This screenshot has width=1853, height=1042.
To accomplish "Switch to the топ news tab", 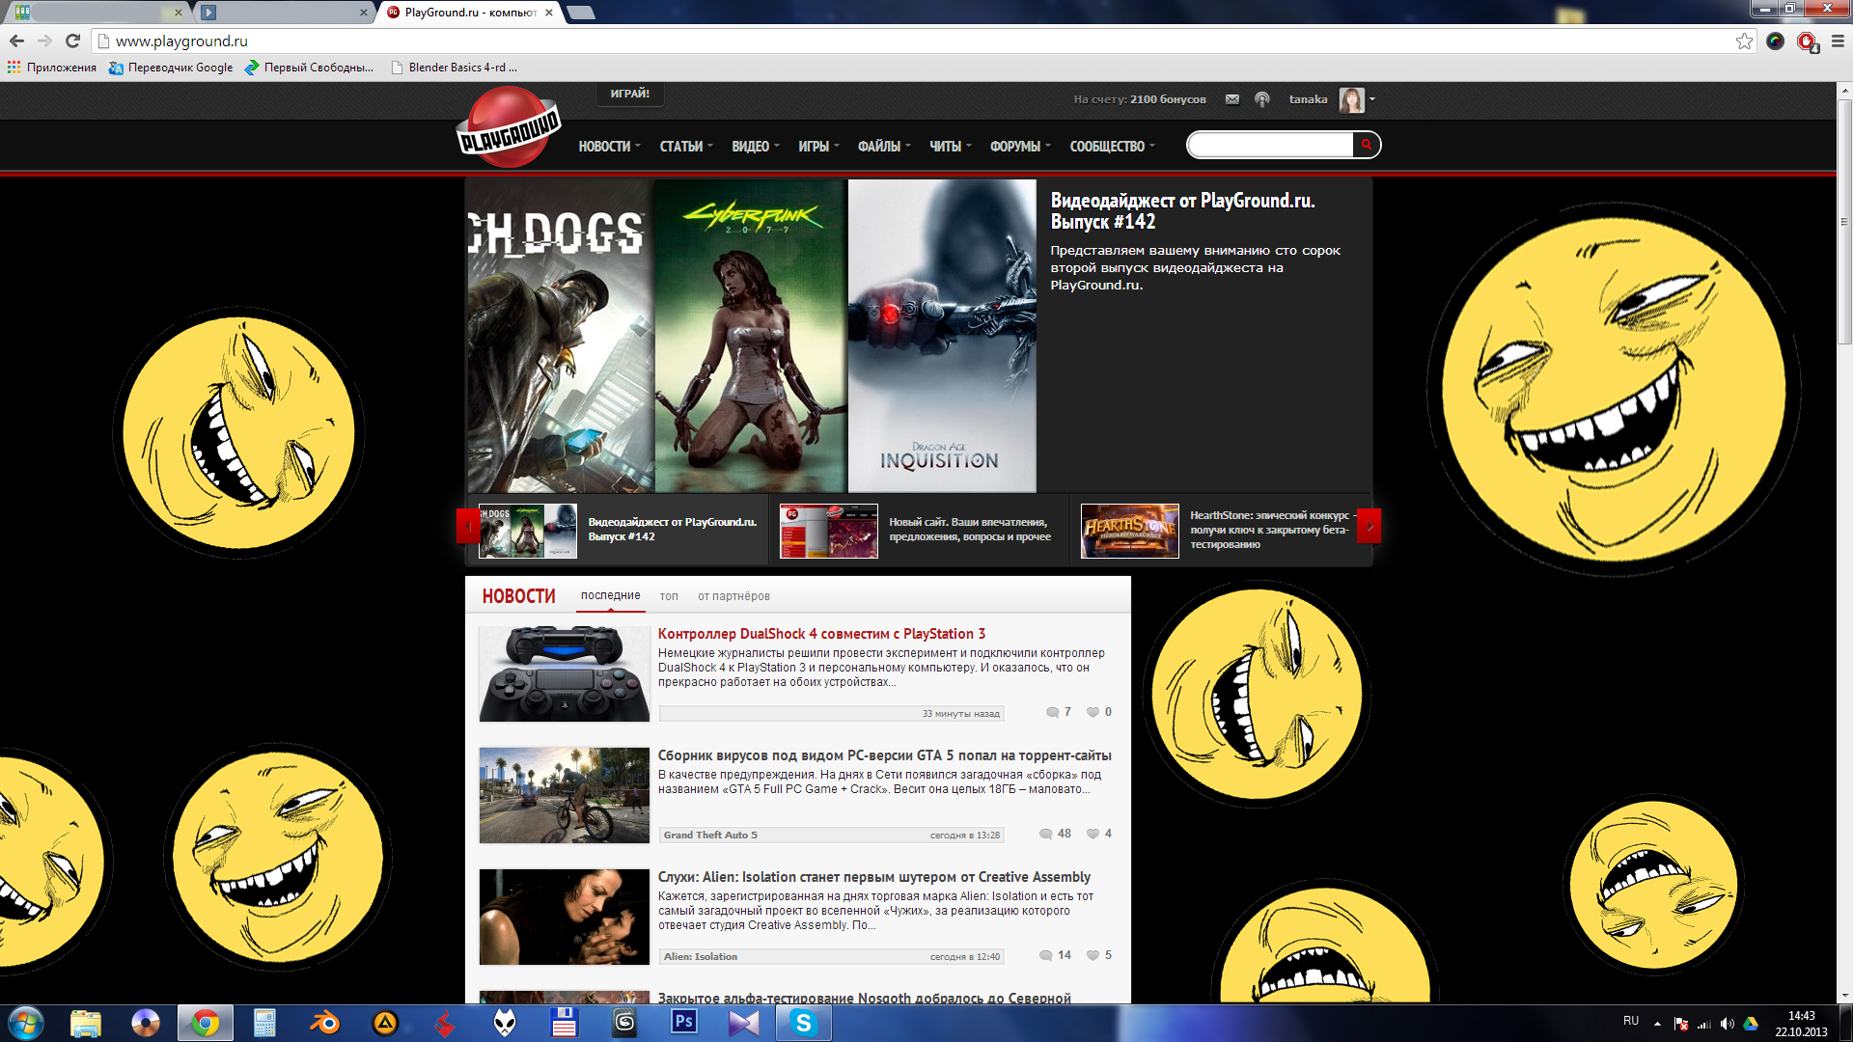I will tap(669, 596).
